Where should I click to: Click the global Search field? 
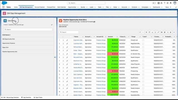point(86,3)
